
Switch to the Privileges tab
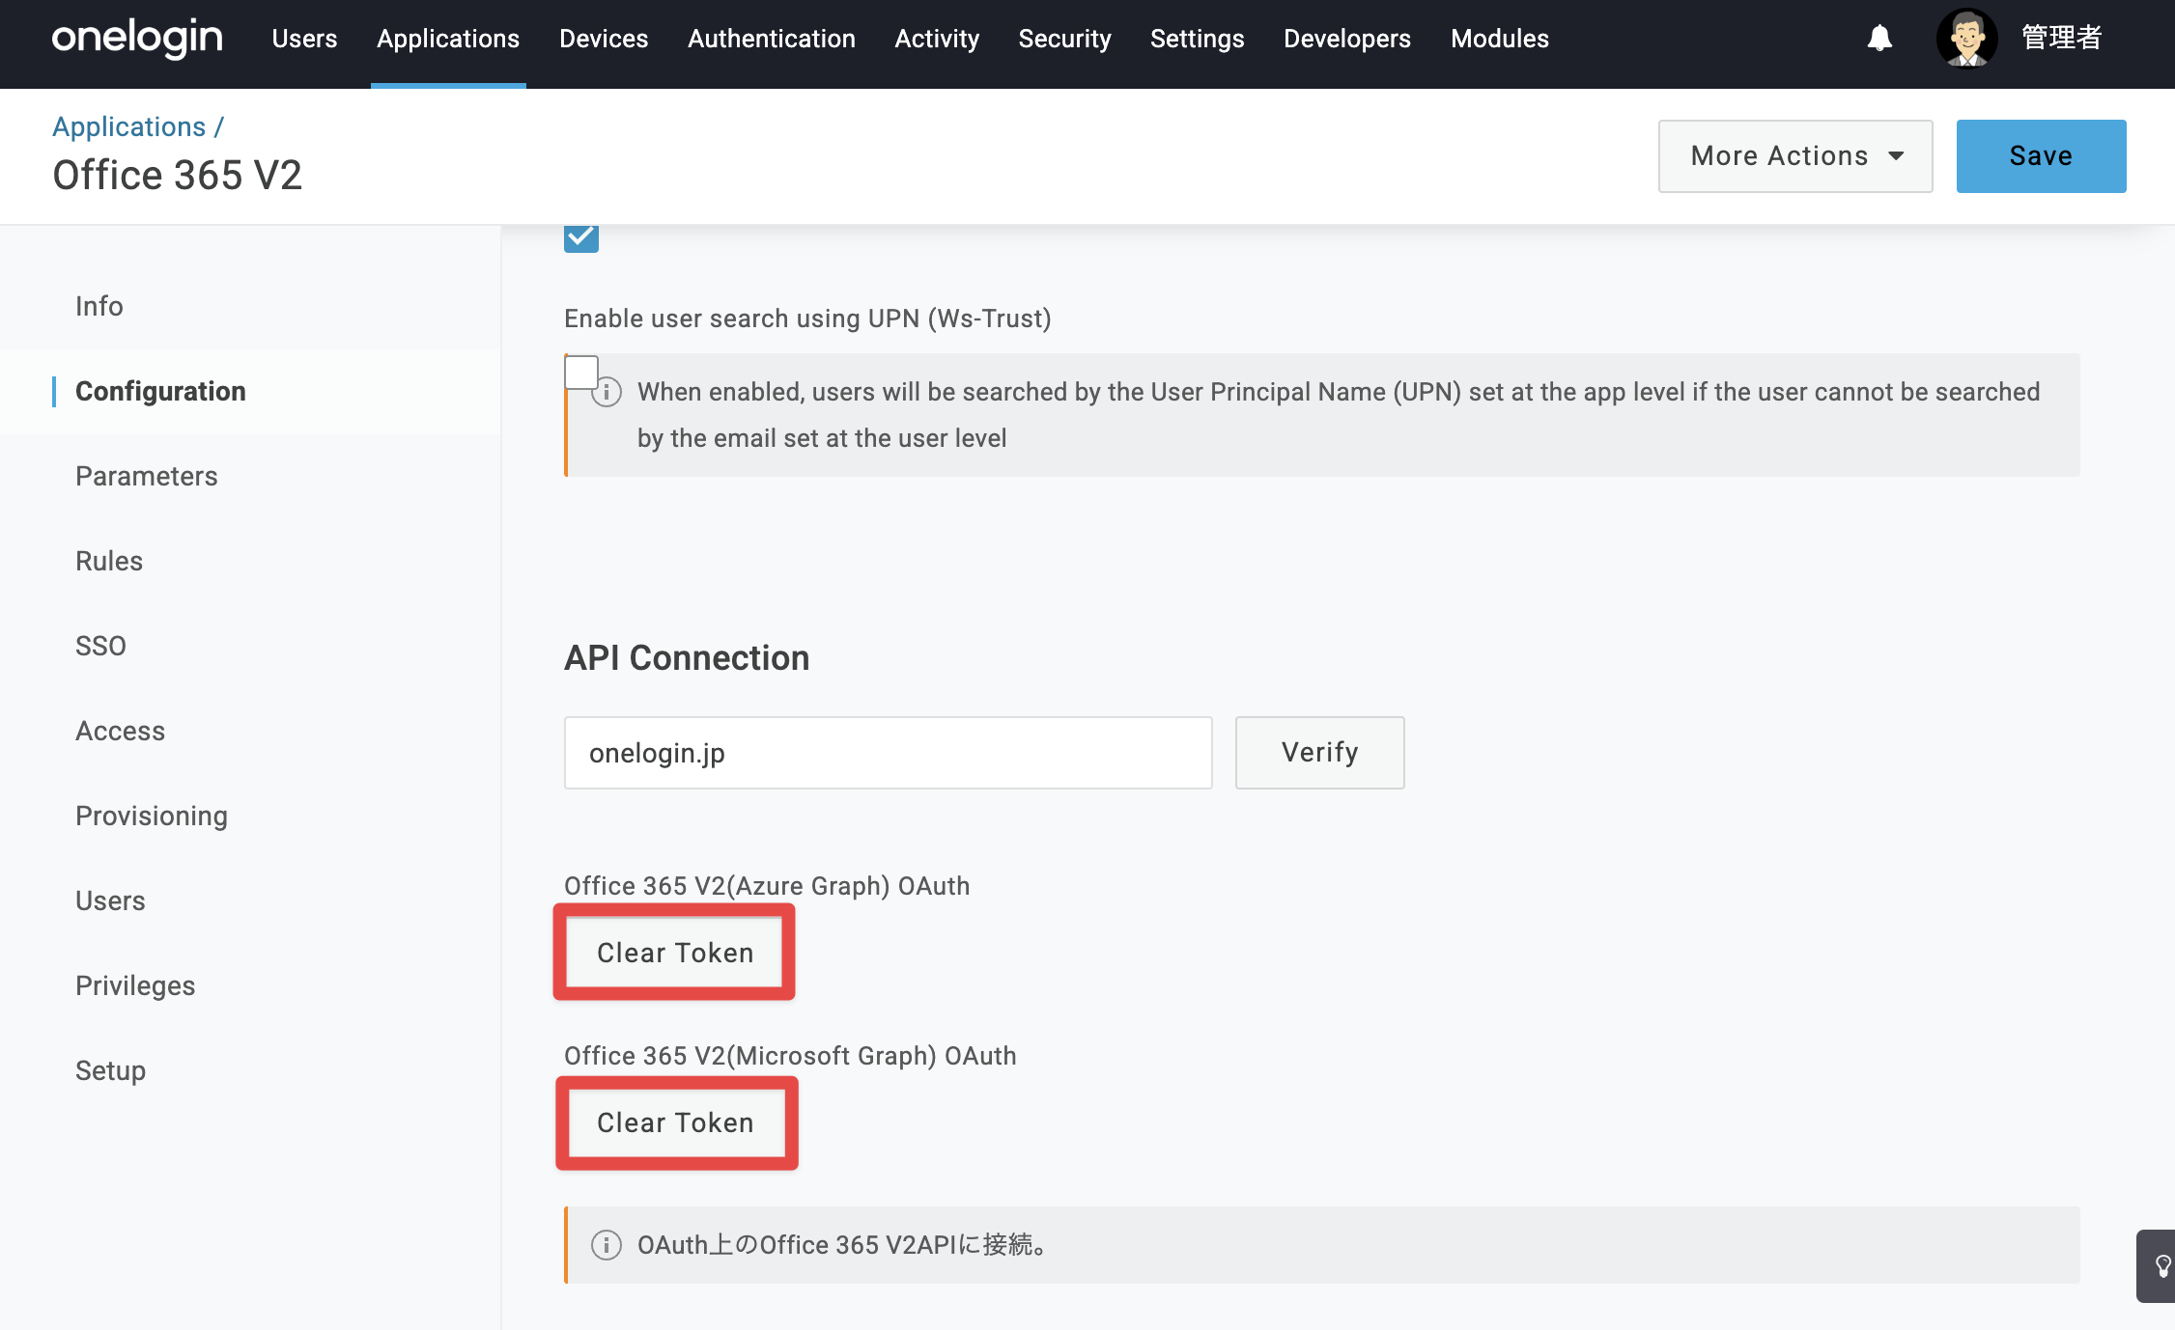coord(135,985)
